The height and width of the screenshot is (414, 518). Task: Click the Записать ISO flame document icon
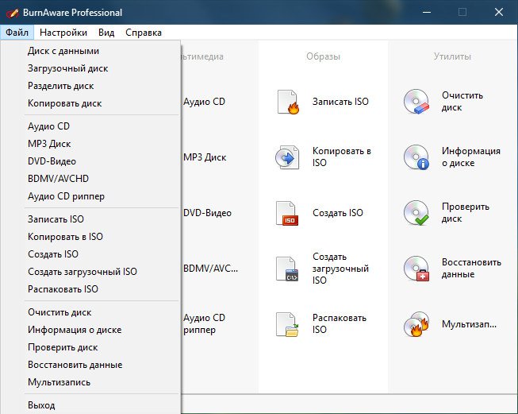[288, 102]
